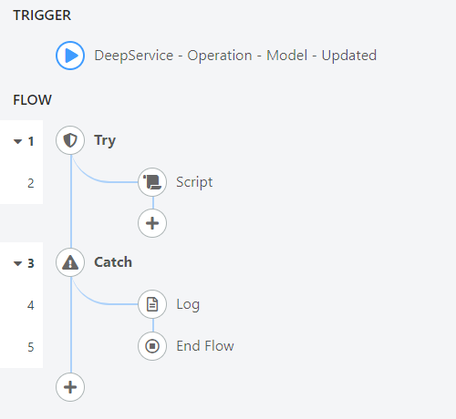456x419 pixels.
Task: Click the Catch step label
Action: [x=113, y=262]
